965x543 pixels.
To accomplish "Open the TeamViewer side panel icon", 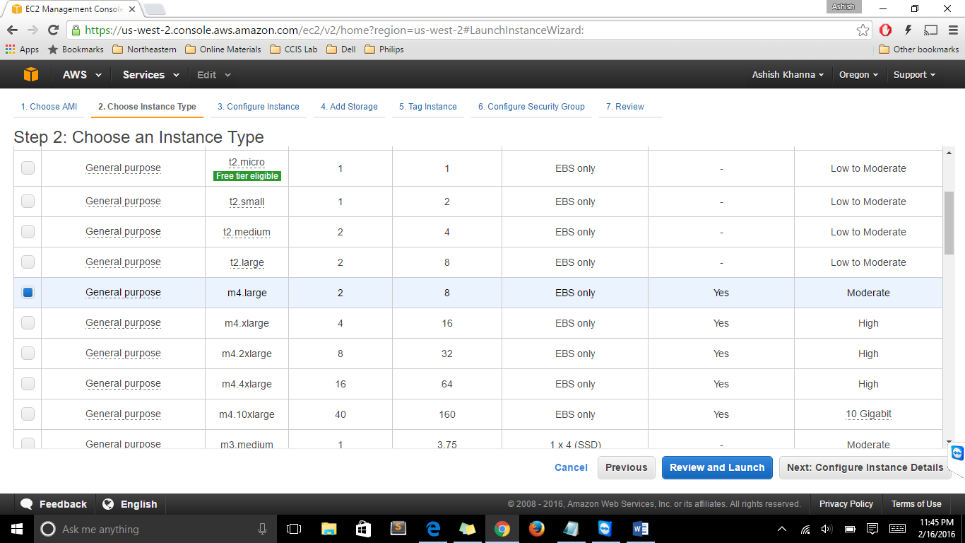I will click(x=957, y=452).
